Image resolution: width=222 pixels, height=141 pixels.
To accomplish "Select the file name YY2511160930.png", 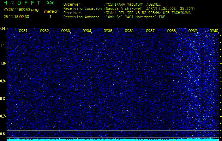I will 21,10.
